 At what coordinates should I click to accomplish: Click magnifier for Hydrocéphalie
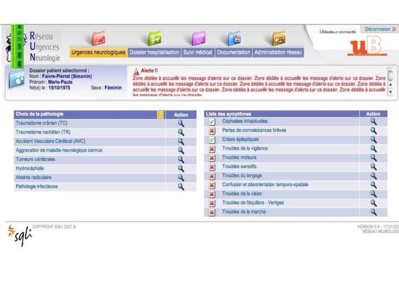[181, 168]
